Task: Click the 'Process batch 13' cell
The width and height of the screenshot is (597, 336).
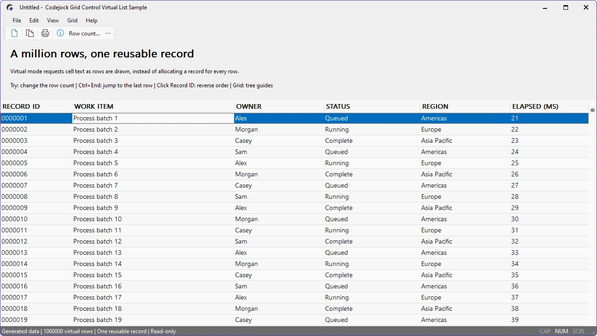Action: point(153,252)
